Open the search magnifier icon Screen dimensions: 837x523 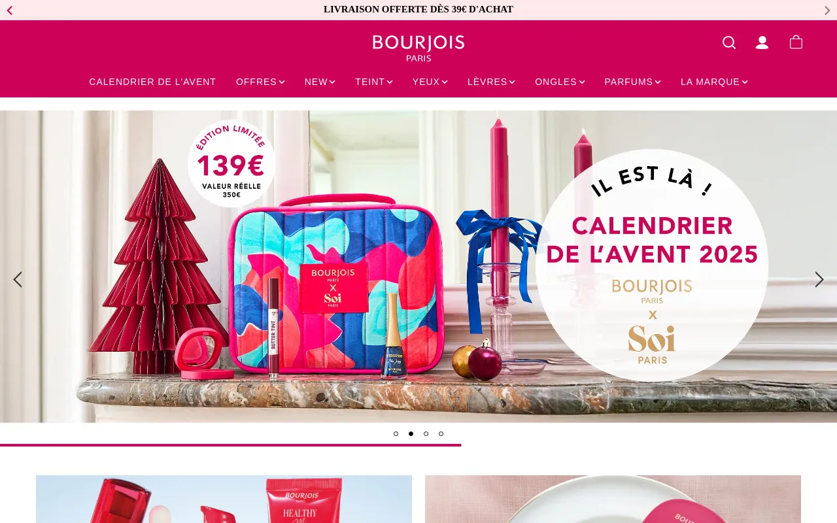(x=728, y=42)
